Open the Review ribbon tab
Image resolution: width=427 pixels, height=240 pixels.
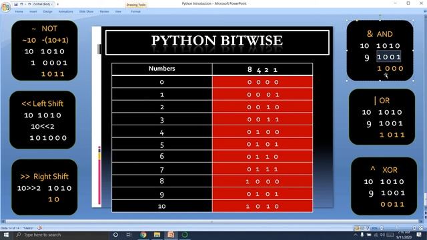[x=104, y=11]
